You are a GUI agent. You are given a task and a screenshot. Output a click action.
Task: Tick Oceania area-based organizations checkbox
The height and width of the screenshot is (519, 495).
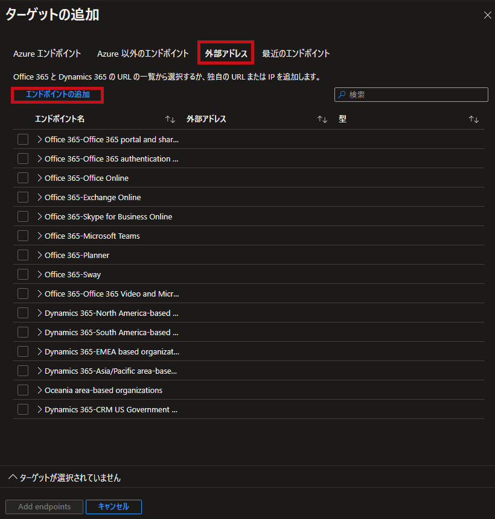click(23, 390)
